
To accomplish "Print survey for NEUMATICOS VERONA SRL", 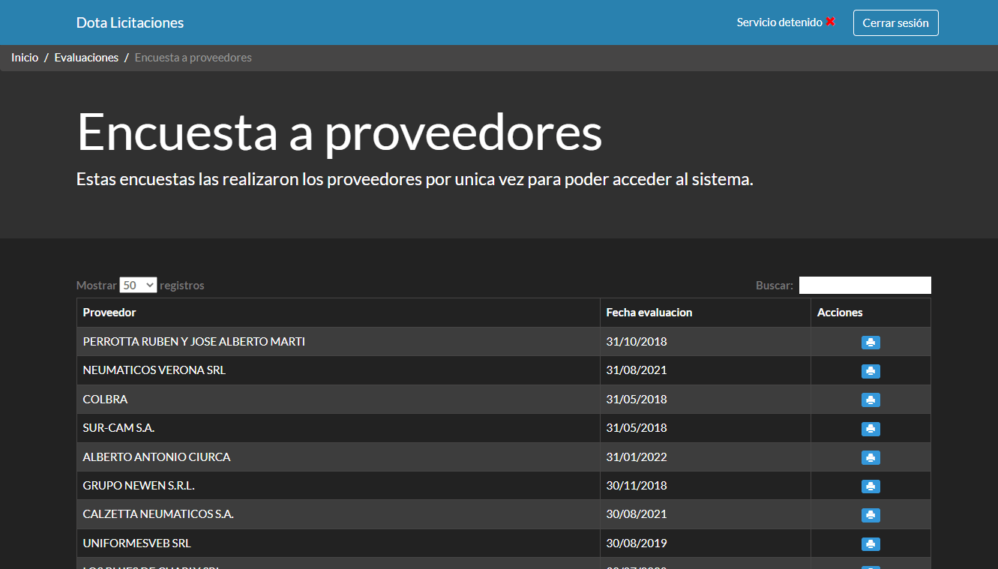I will (870, 371).
